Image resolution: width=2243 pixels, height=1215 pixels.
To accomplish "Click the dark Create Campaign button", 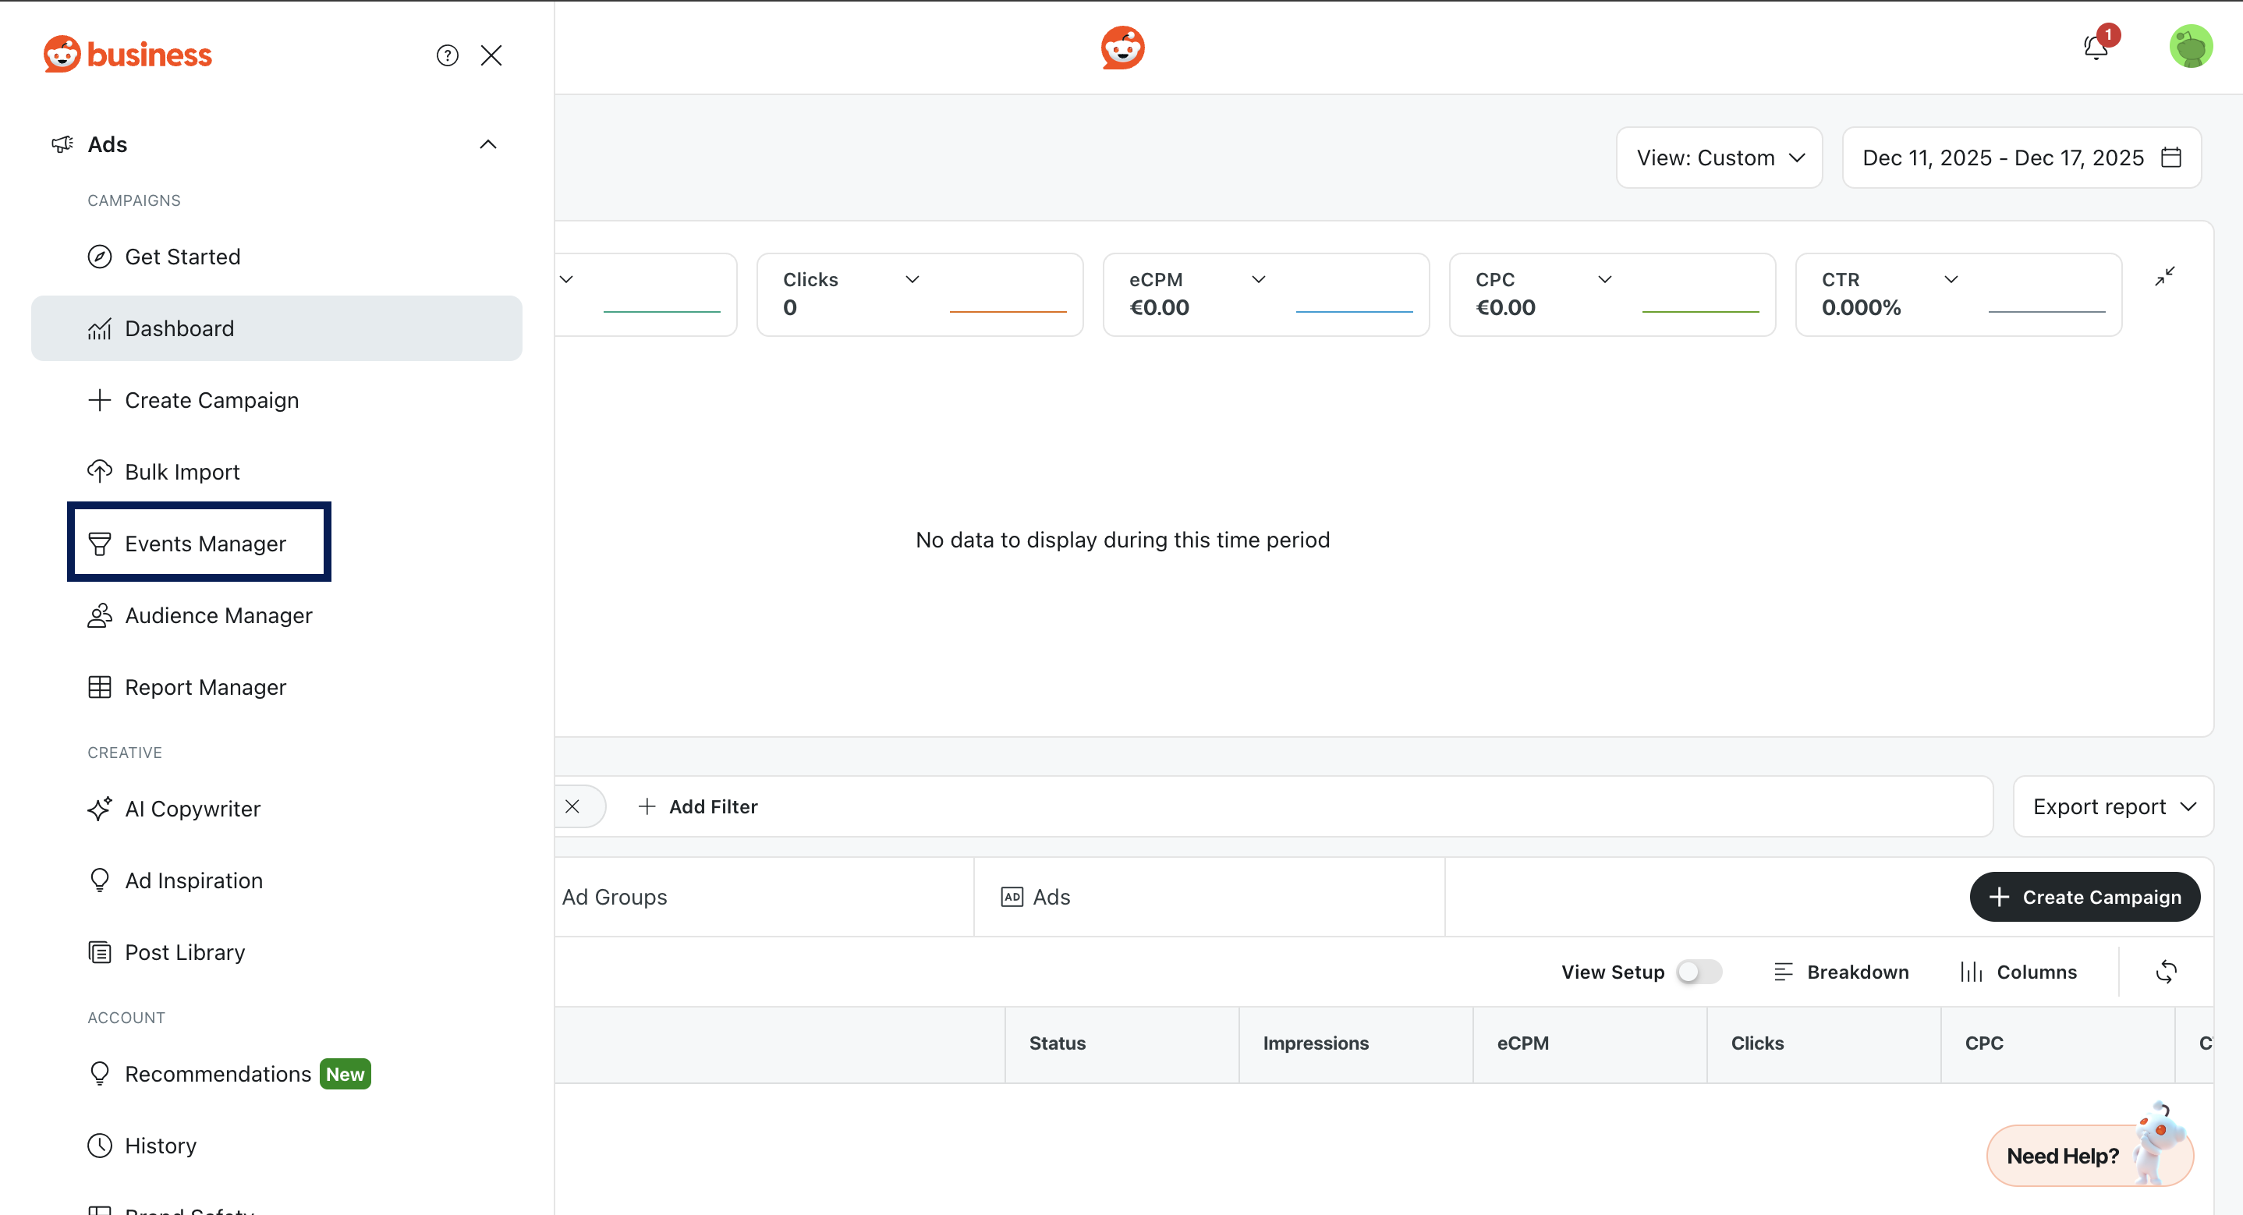I will [x=2084, y=897].
